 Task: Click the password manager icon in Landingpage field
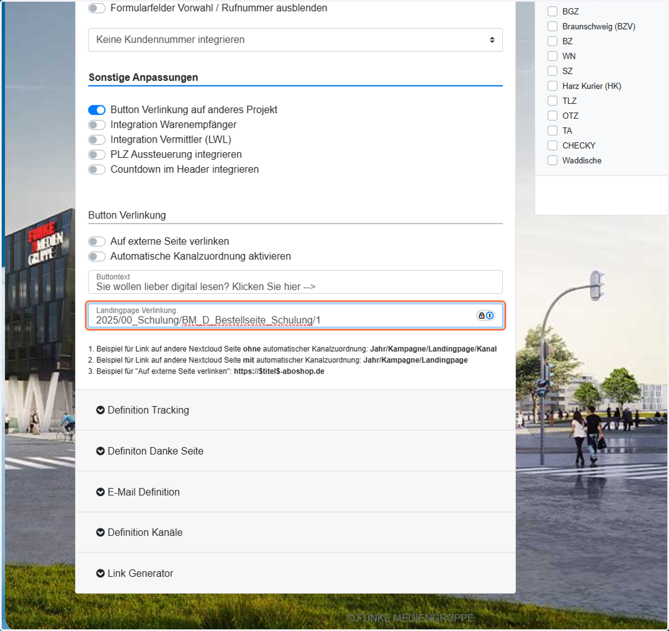(x=486, y=315)
